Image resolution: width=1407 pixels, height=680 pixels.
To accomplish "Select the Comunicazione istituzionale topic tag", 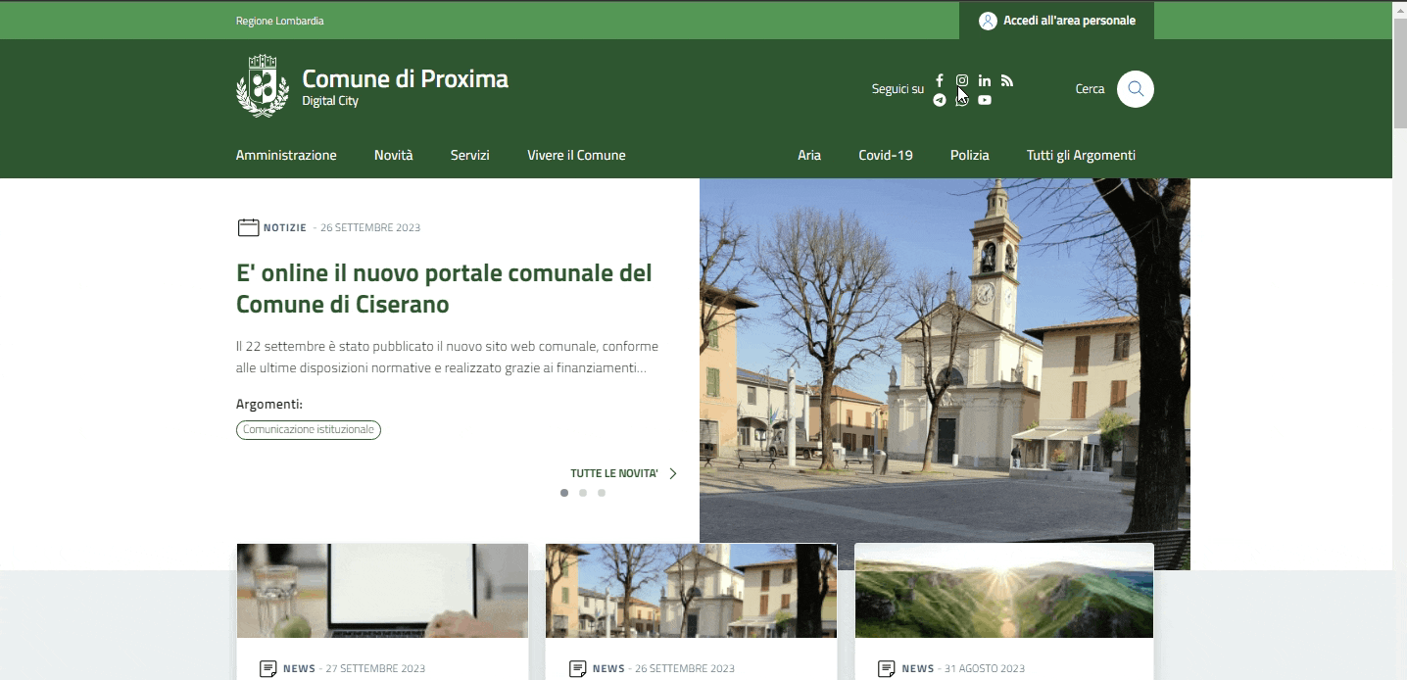I will pyautogui.click(x=309, y=429).
